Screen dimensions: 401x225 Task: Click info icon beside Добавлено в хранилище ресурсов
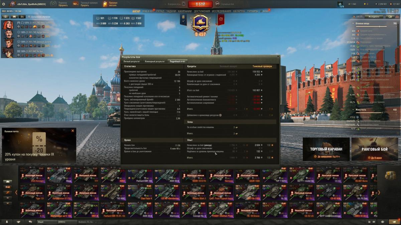pyautogui.click(x=220, y=115)
